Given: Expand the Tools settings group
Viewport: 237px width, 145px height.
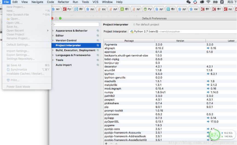Looking at the screenshot, I should [53, 60].
